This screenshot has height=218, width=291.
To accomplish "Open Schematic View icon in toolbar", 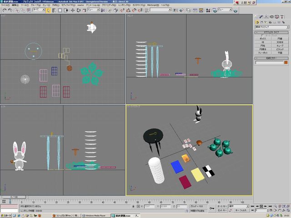I will tap(201, 10).
